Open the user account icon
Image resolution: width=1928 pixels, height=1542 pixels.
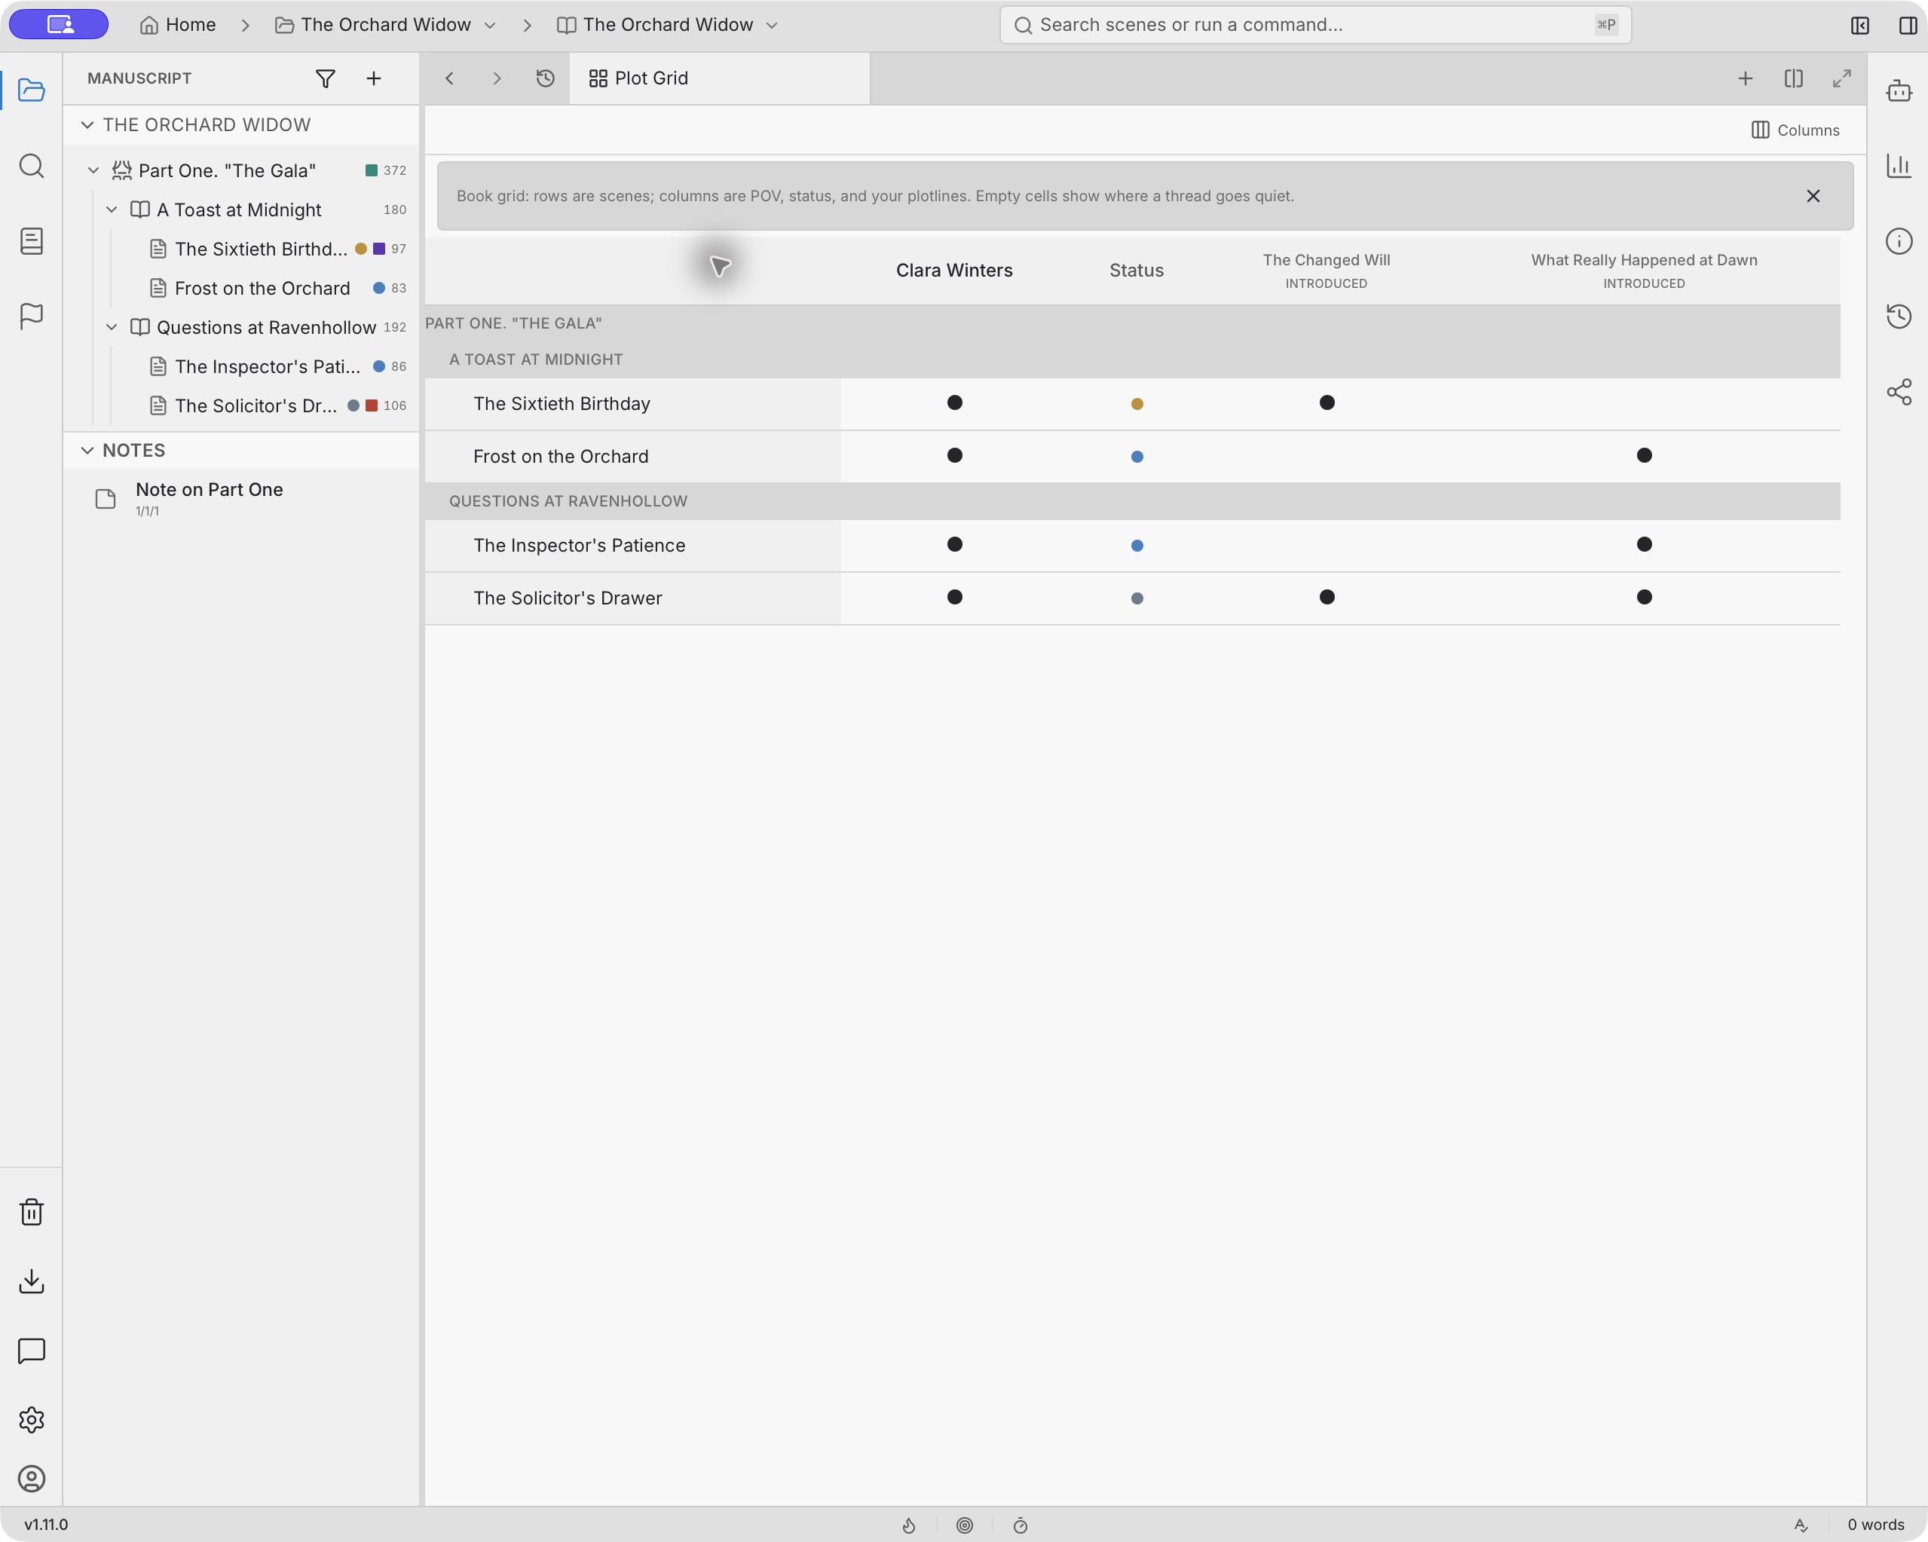pyautogui.click(x=32, y=1479)
